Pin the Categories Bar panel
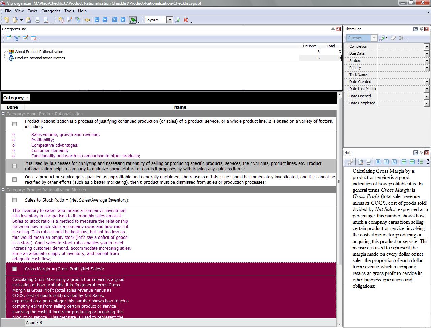This screenshot has height=328, width=431. pos(333,29)
